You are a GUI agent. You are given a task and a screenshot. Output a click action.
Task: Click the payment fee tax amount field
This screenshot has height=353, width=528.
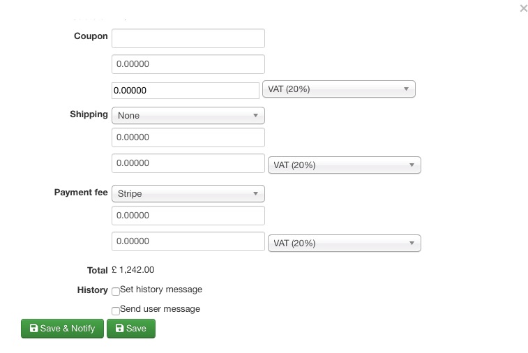pyautogui.click(x=188, y=241)
